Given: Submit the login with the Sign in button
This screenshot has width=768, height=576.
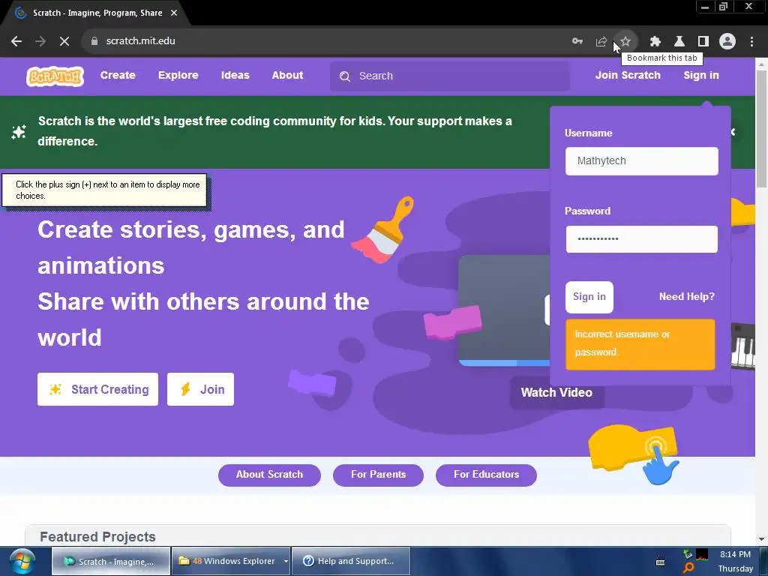Looking at the screenshot, I should point(589,297).
